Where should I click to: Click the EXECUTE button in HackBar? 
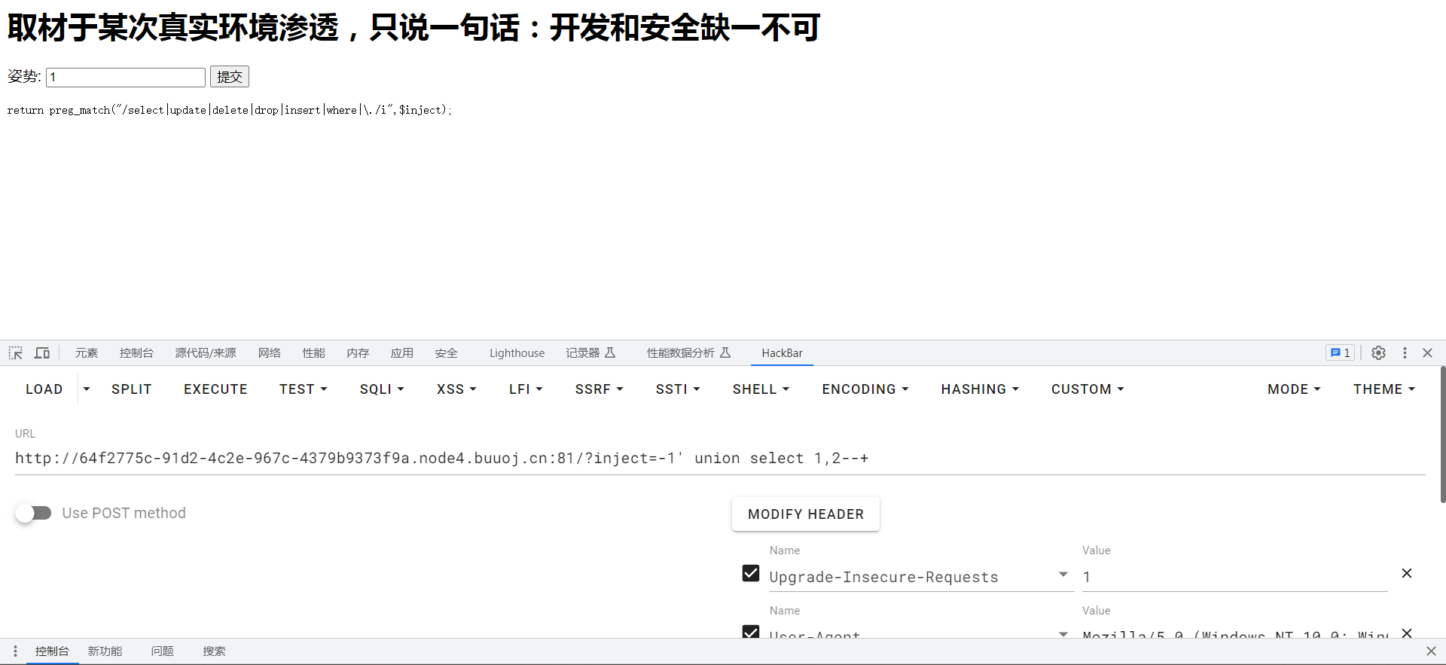(x=215, y=389)
